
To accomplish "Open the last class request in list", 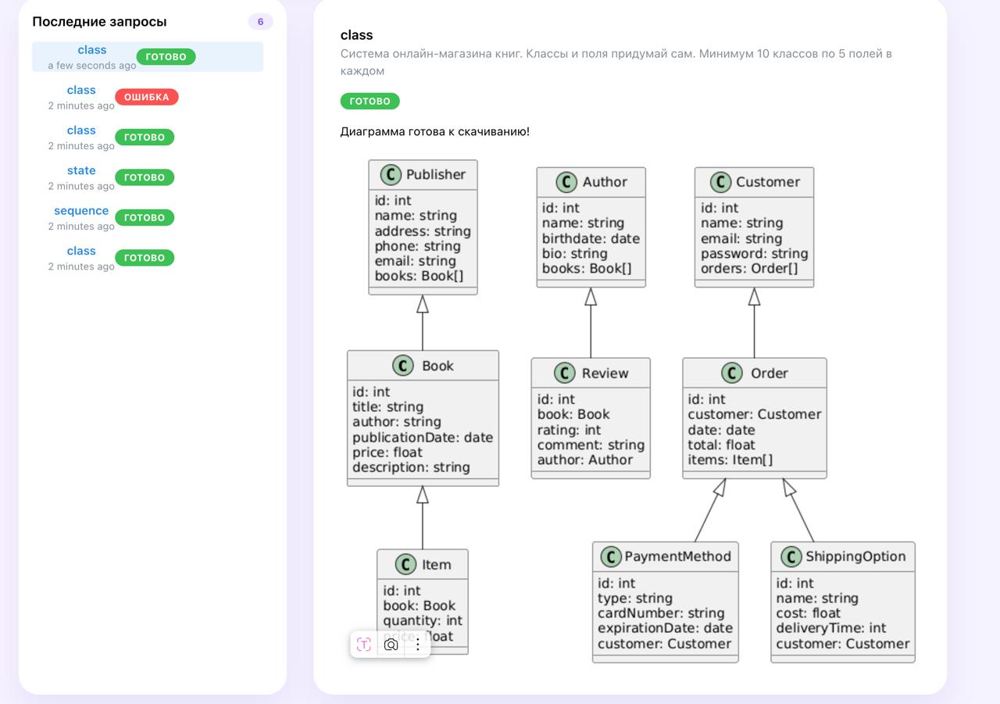I will click(81, 251).
